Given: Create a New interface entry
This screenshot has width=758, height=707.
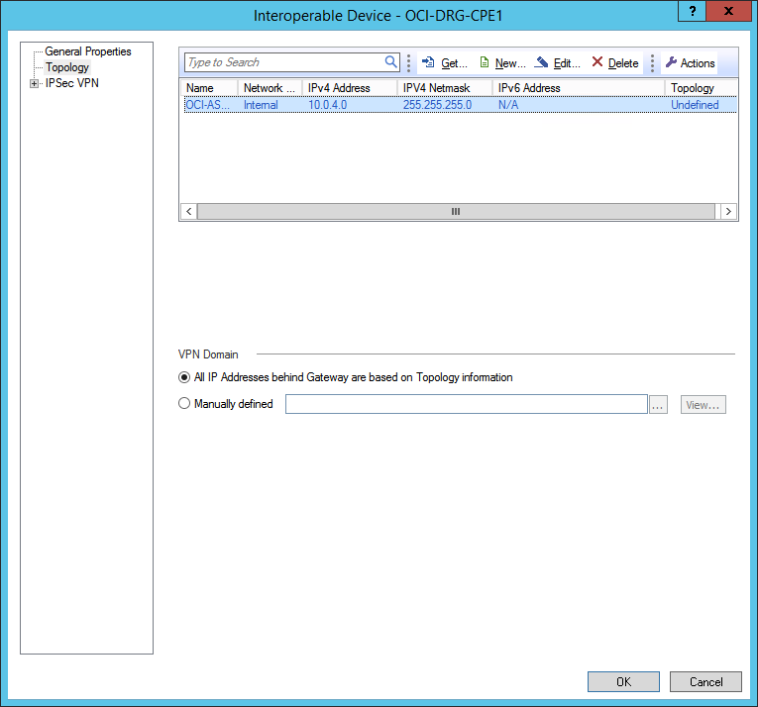Looking at the screenshot, I should tap(502, 63).
